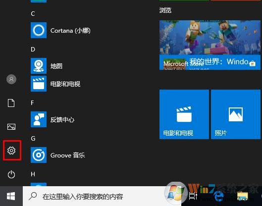Click search box 在这里输入你要搜索的内容

point(102,196)
